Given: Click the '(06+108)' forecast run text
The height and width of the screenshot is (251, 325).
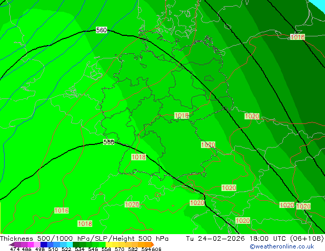Looking at the screenshot, I should tap(307, 239).
